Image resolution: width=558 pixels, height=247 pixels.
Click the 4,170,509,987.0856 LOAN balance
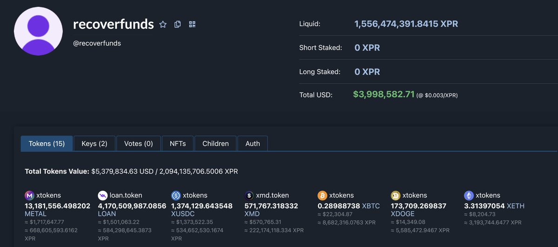(132, 206)
